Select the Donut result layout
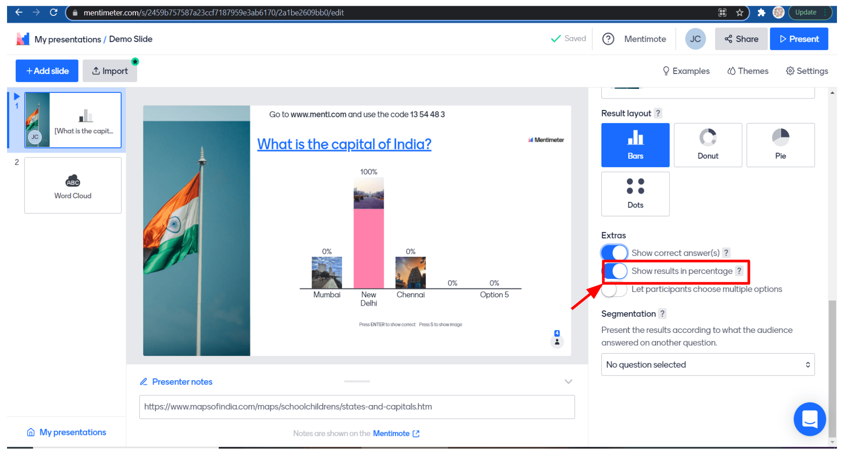The image size is (844, 475). point(707,145)
